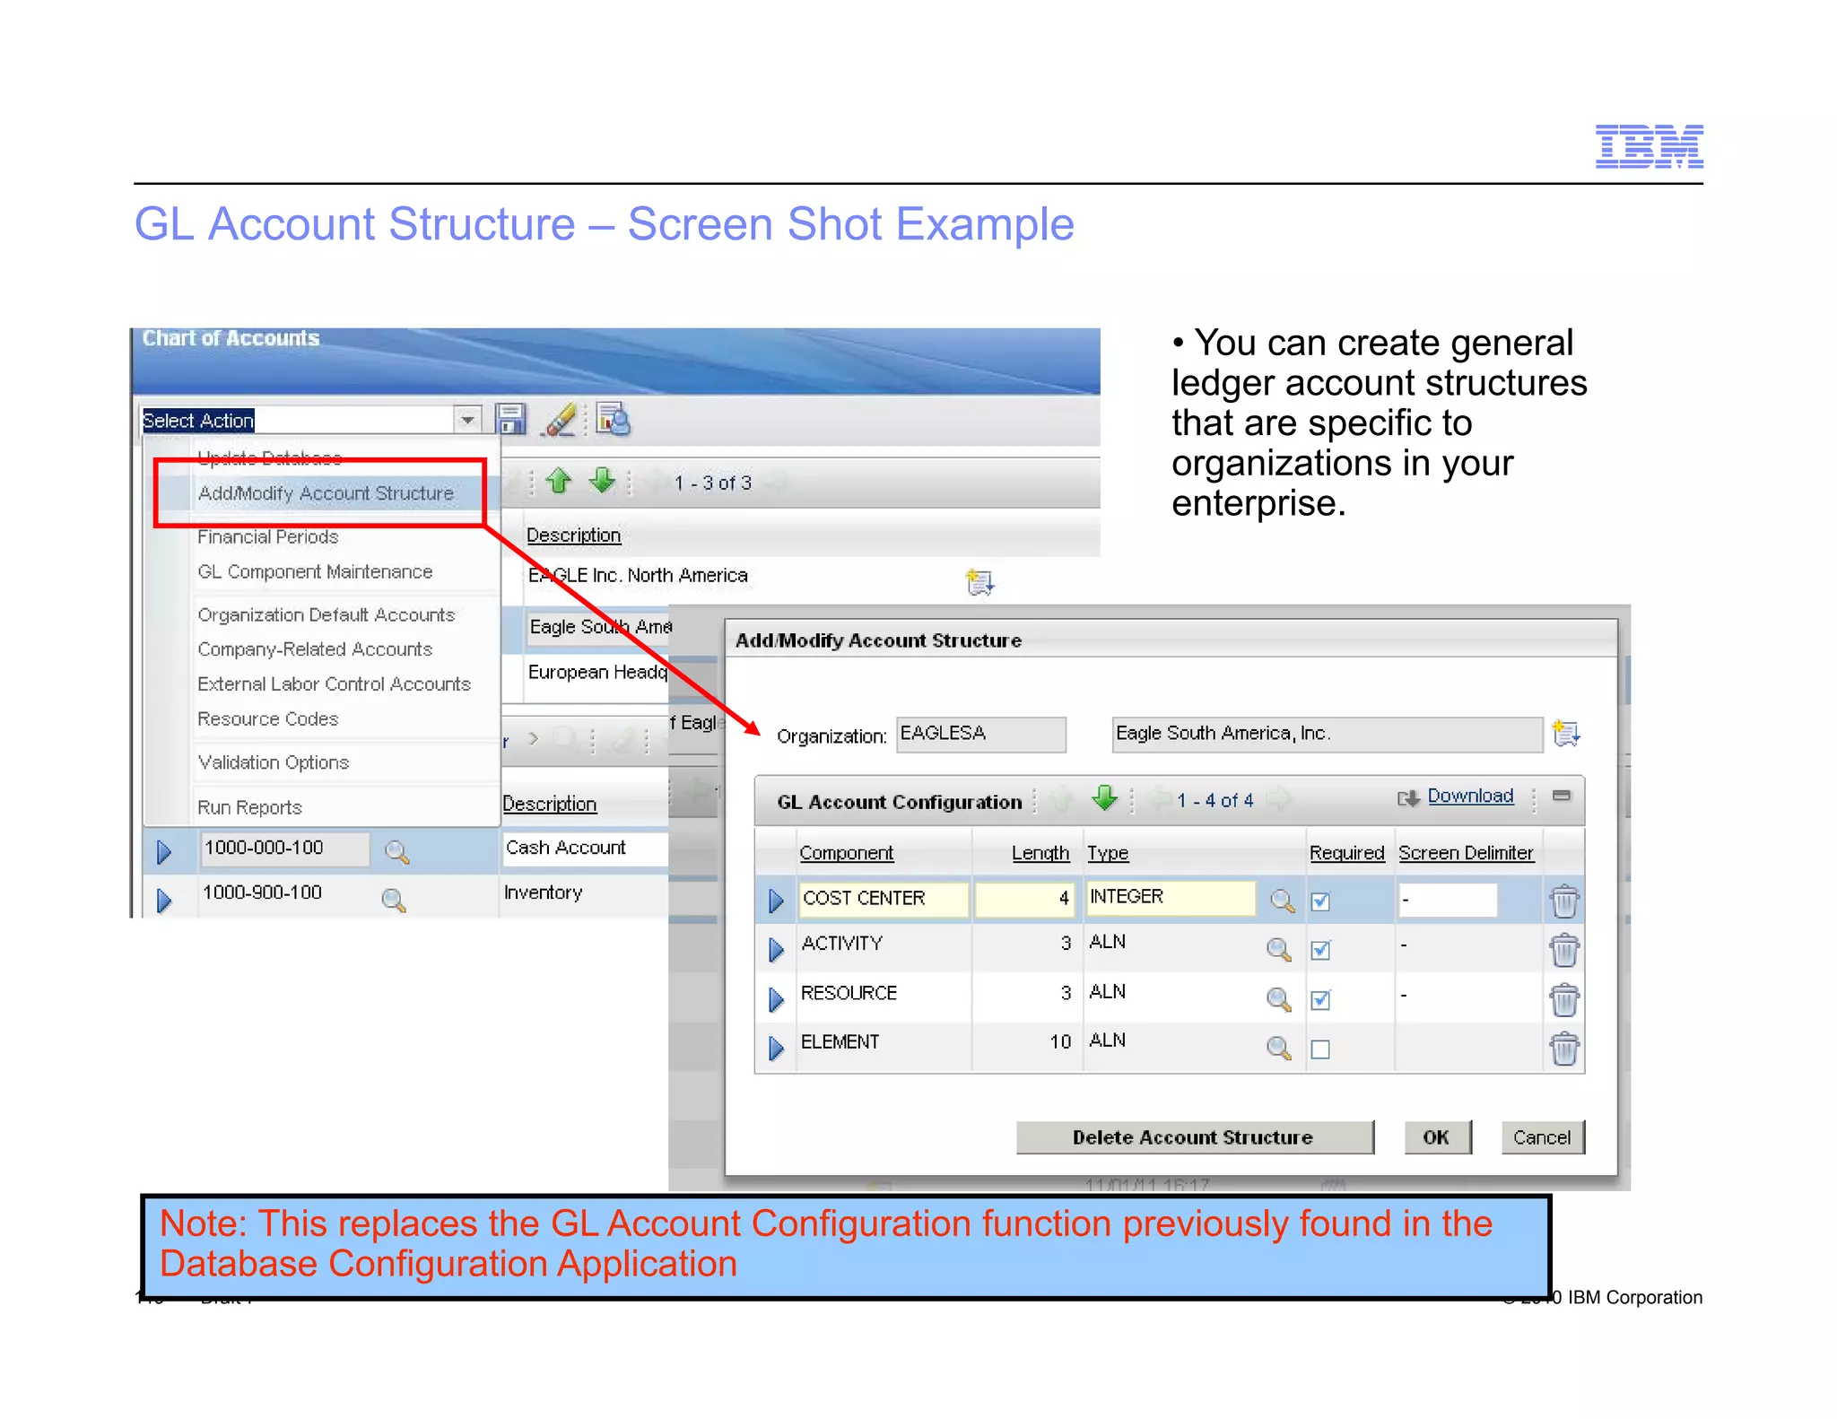
Task: Choose Financial Periods menu entry
Action: 268,536
